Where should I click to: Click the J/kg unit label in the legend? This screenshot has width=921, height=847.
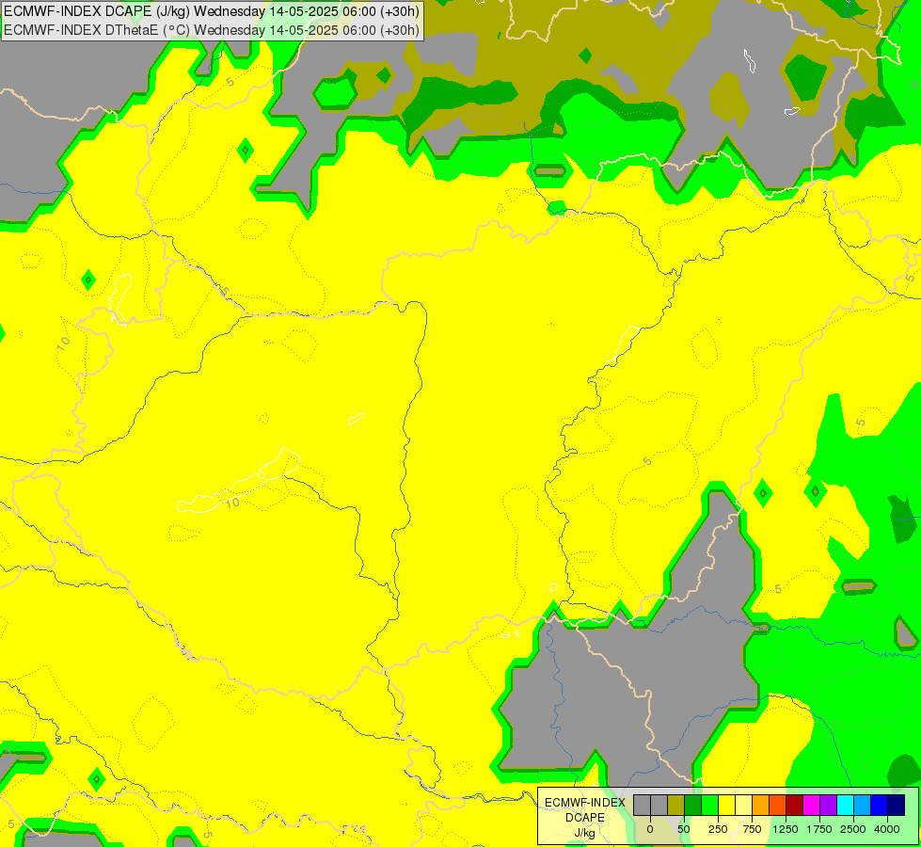tap(585, 834)
